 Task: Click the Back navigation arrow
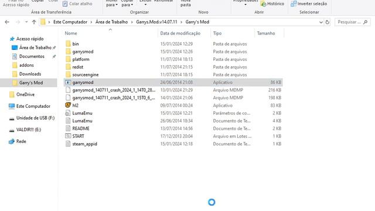point(7,22)
